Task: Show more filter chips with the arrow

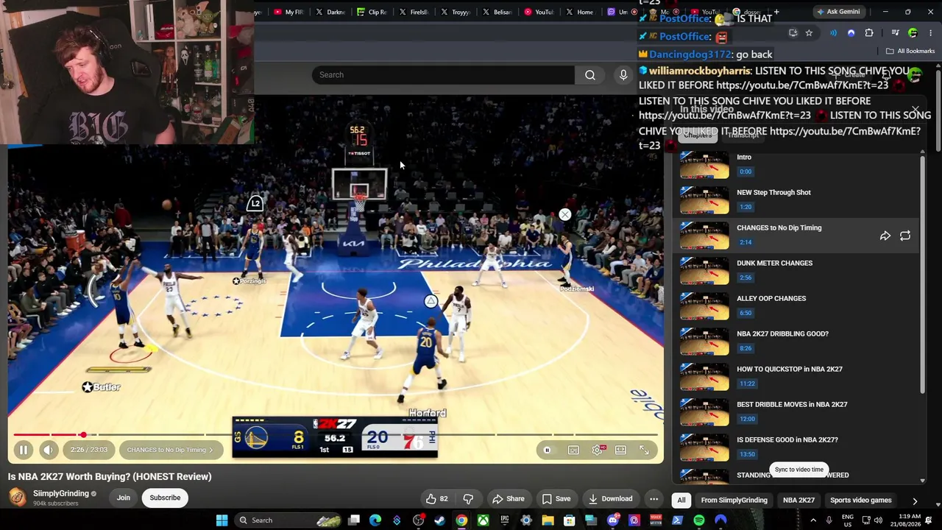Action: pos(915,501)
